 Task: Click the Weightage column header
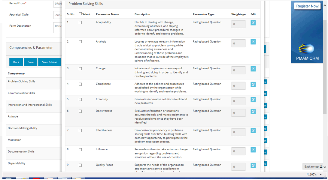click(x=238, y=14)
